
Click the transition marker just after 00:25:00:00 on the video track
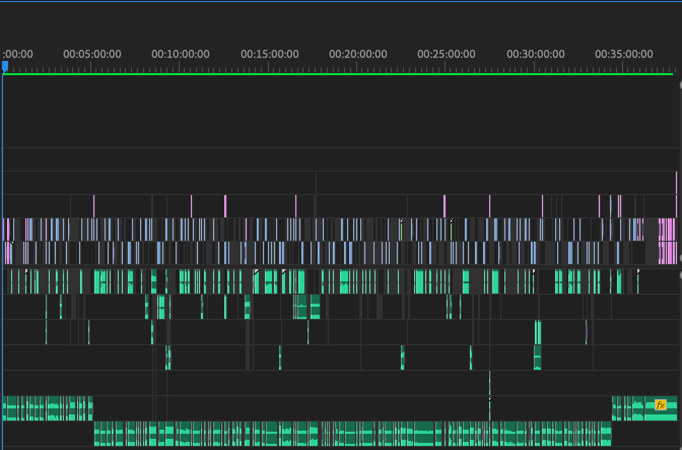[452, 221]
